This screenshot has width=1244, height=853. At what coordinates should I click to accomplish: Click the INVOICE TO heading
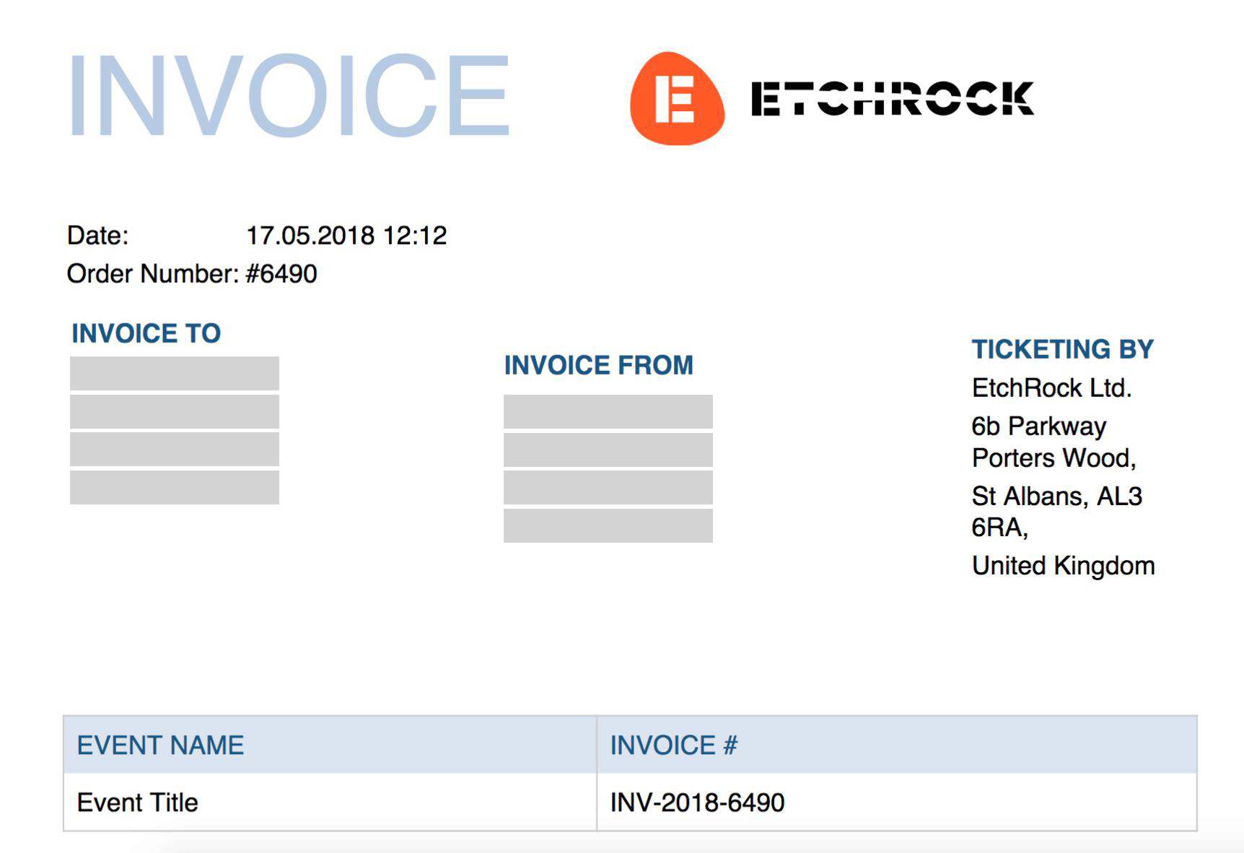pos(146,333)
